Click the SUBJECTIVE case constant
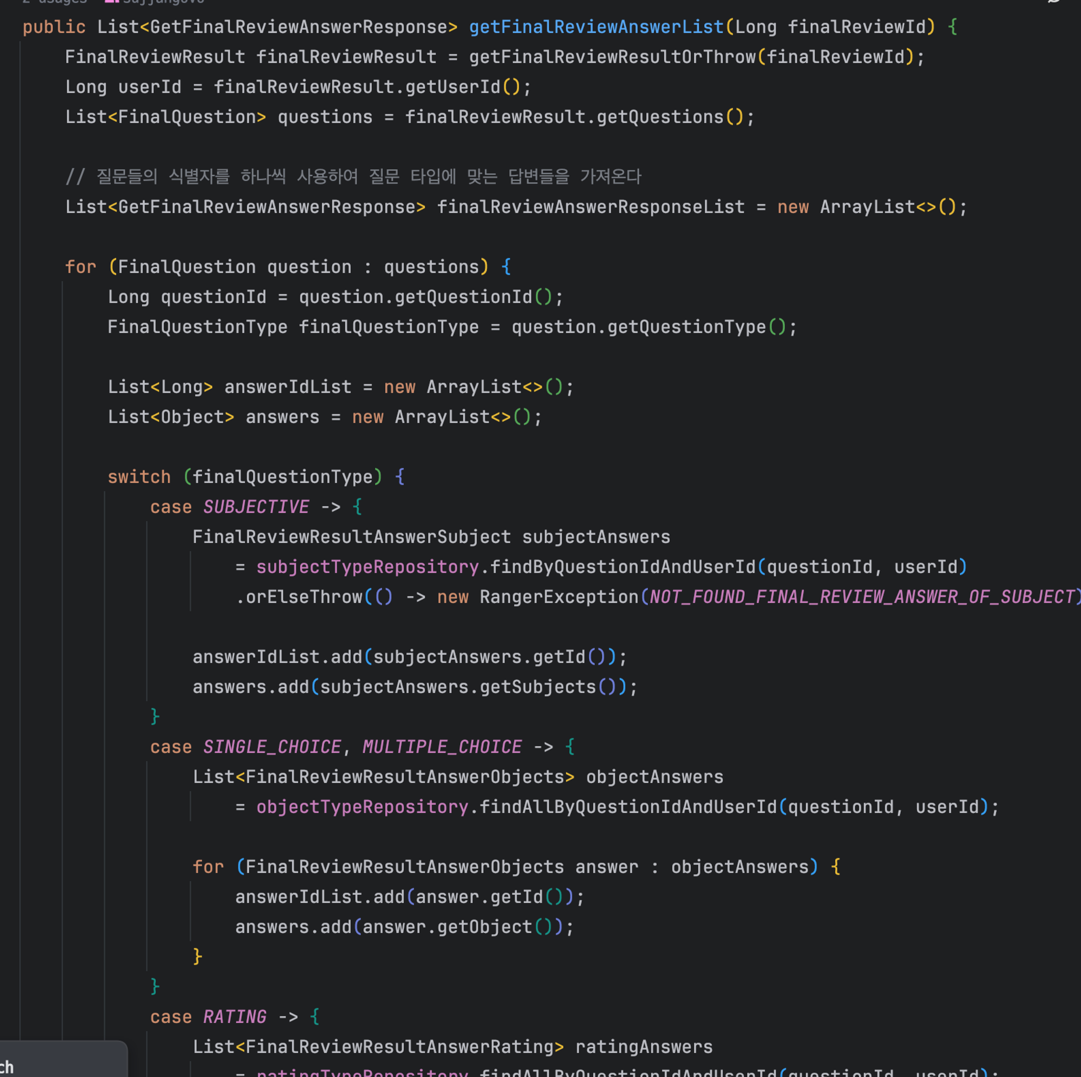The image size is (1081, 1077). pos(256,507)
